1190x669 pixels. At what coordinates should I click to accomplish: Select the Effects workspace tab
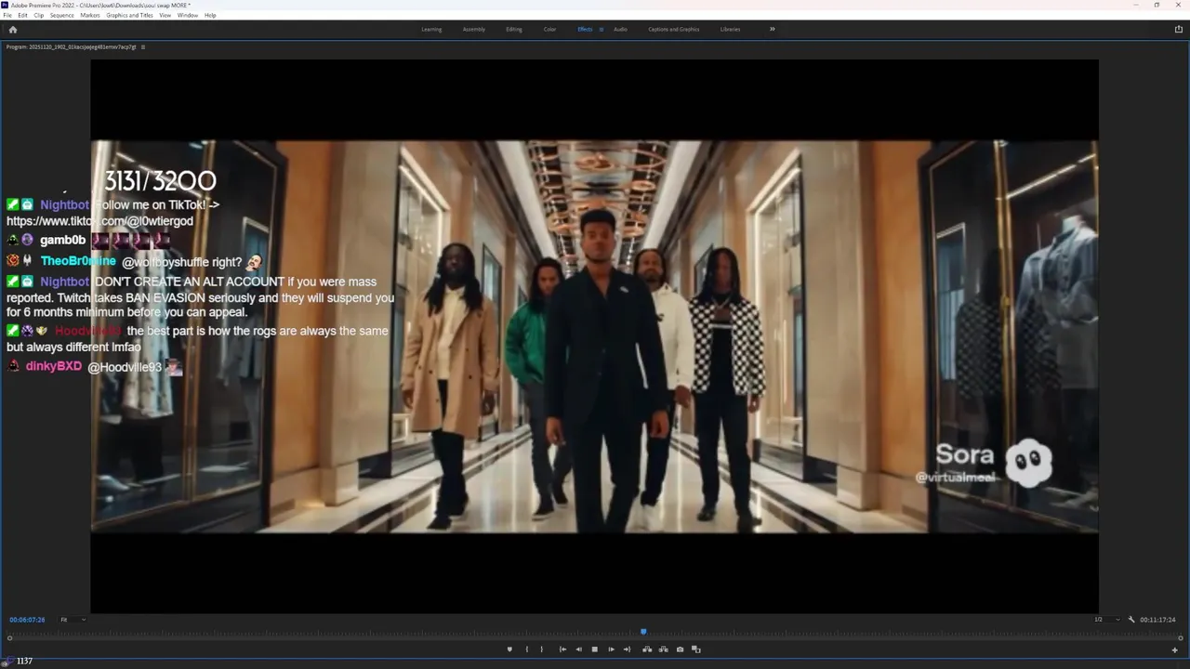585,29
